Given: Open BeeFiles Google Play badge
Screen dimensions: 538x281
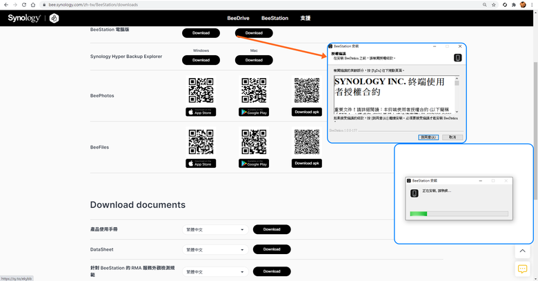Looking at the screenshot, I should click(254, 164).
